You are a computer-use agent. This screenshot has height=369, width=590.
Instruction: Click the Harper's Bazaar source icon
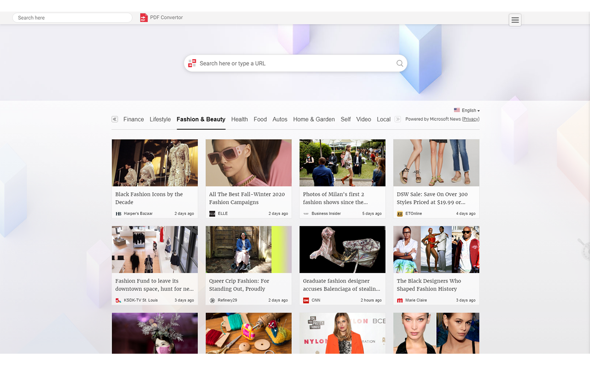coord(118,214)
